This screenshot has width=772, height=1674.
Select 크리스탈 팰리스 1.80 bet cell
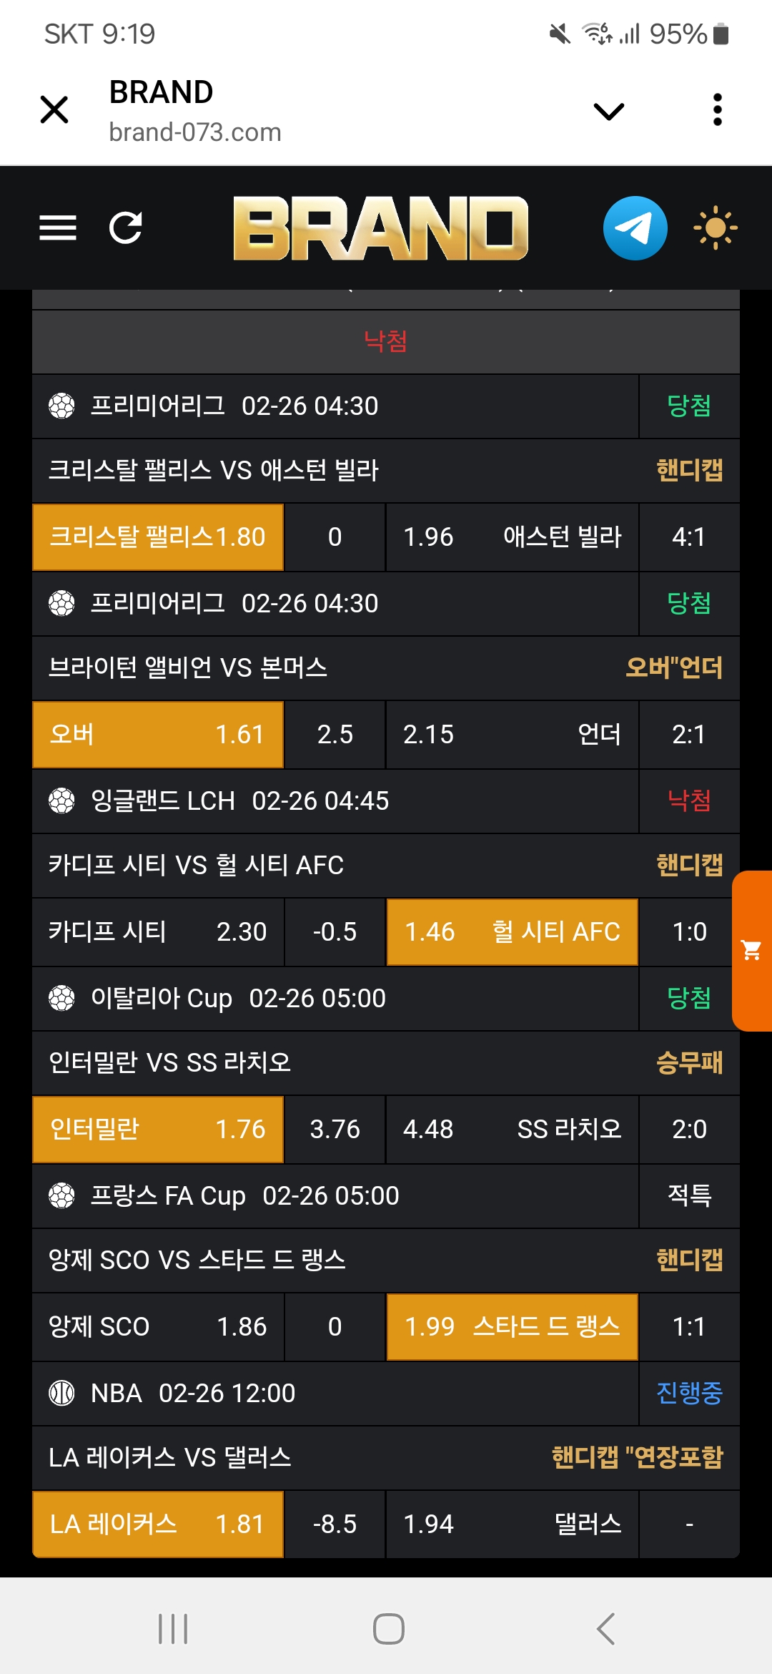coord(158,537)
